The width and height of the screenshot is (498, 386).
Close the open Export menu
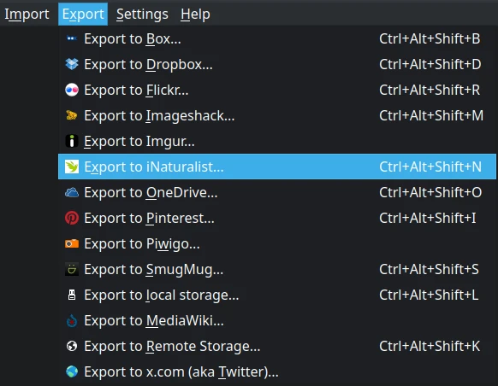click(x=83, y=15)
